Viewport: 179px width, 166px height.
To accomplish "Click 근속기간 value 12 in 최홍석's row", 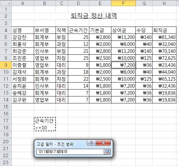I will click(x=79, y=44).
